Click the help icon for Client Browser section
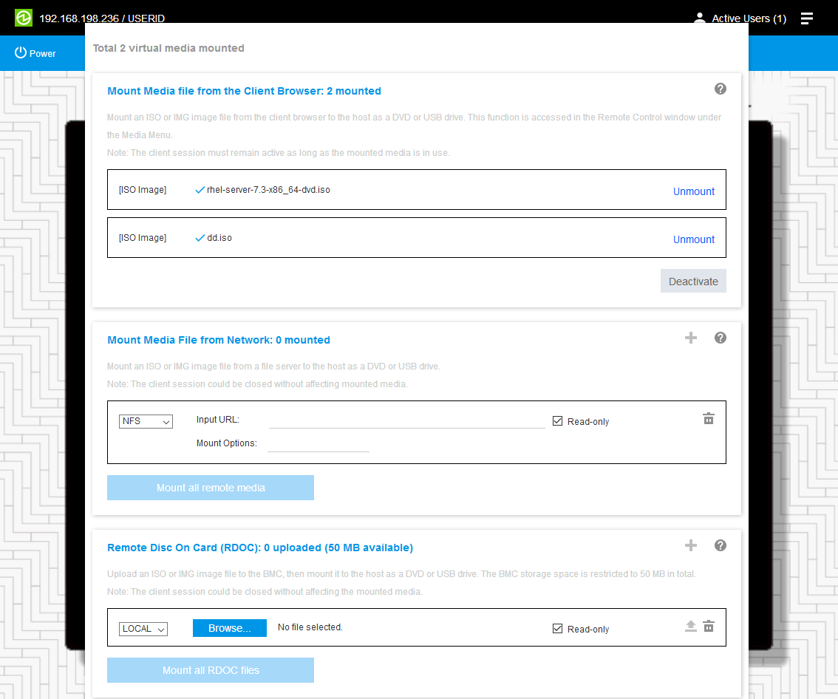The width and height of the screenshot is (838, 699). [720, 89]
